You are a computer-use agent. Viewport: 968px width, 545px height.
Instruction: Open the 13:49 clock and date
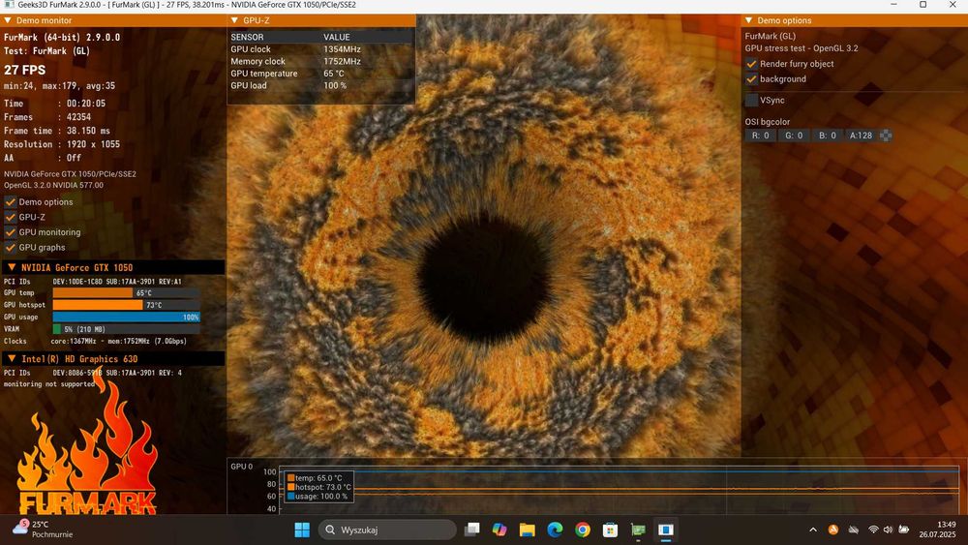click(937, 530)
